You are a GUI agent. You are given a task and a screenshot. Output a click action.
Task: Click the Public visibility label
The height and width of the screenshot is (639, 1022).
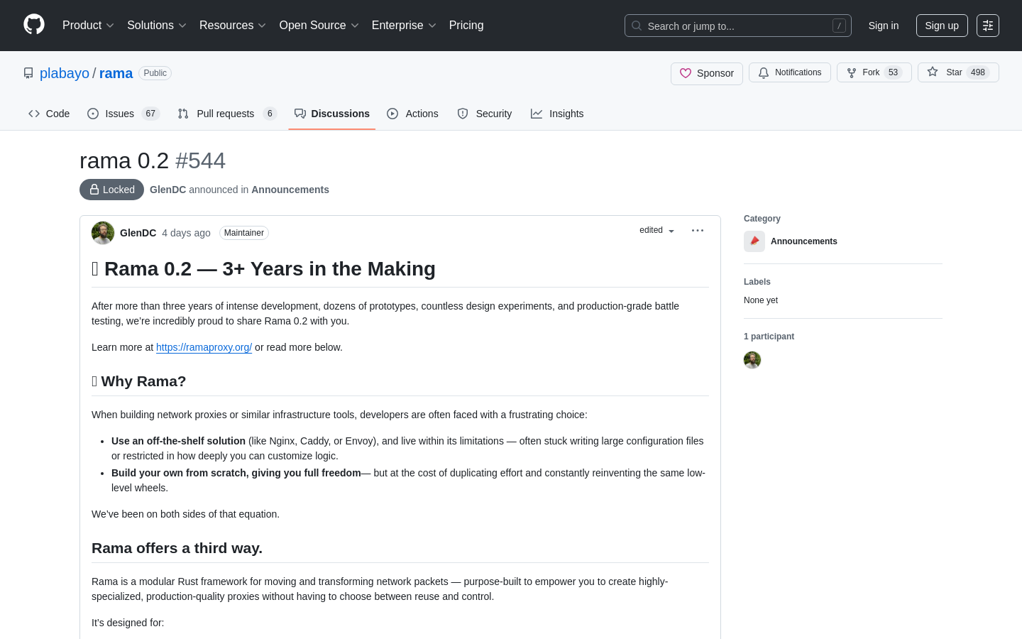point(155,73)
